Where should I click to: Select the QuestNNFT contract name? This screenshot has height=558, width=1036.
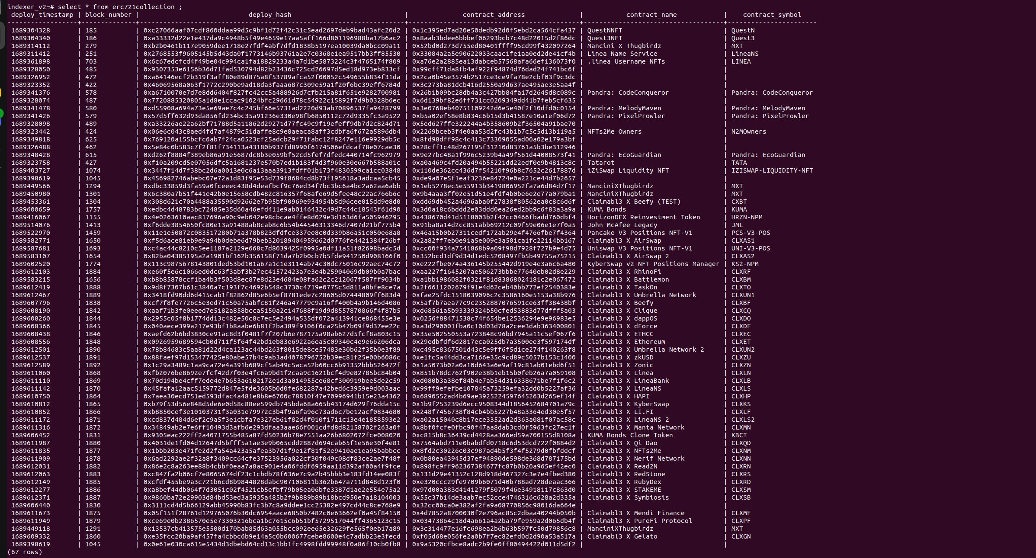click(x=605, y=30)
